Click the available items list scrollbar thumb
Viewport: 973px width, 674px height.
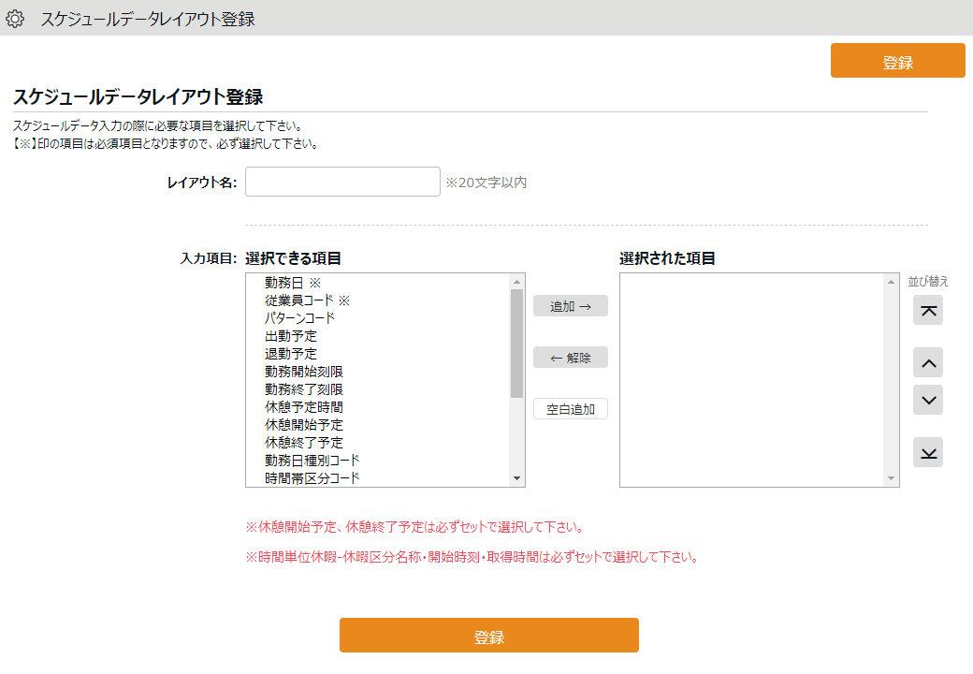pos(516,344)
